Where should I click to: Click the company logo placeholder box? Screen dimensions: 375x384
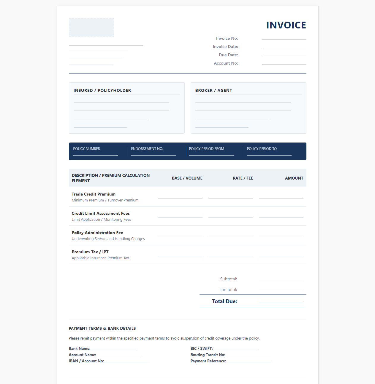click(x=91, y=27)
